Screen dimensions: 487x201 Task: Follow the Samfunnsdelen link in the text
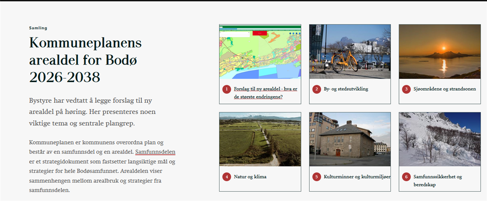point(155,152)
